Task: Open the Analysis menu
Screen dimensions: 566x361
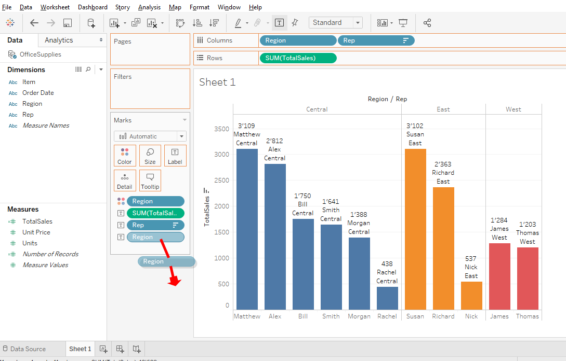Action: click(149, 7)
